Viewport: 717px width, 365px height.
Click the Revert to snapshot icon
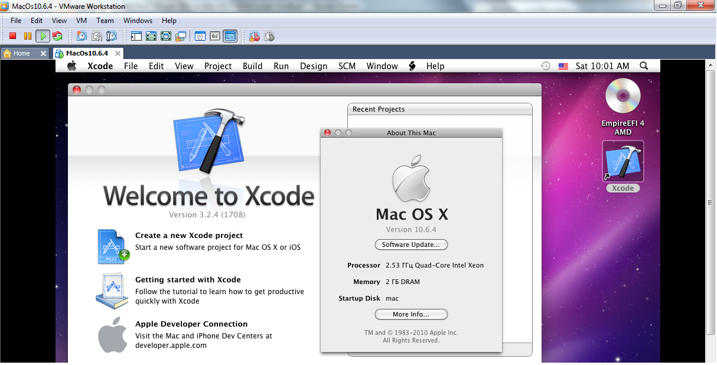[97, 37]
